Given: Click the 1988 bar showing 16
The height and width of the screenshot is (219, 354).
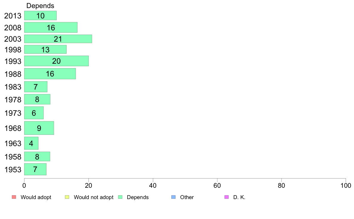Looking at the screenshot, I should pos(50,74).
